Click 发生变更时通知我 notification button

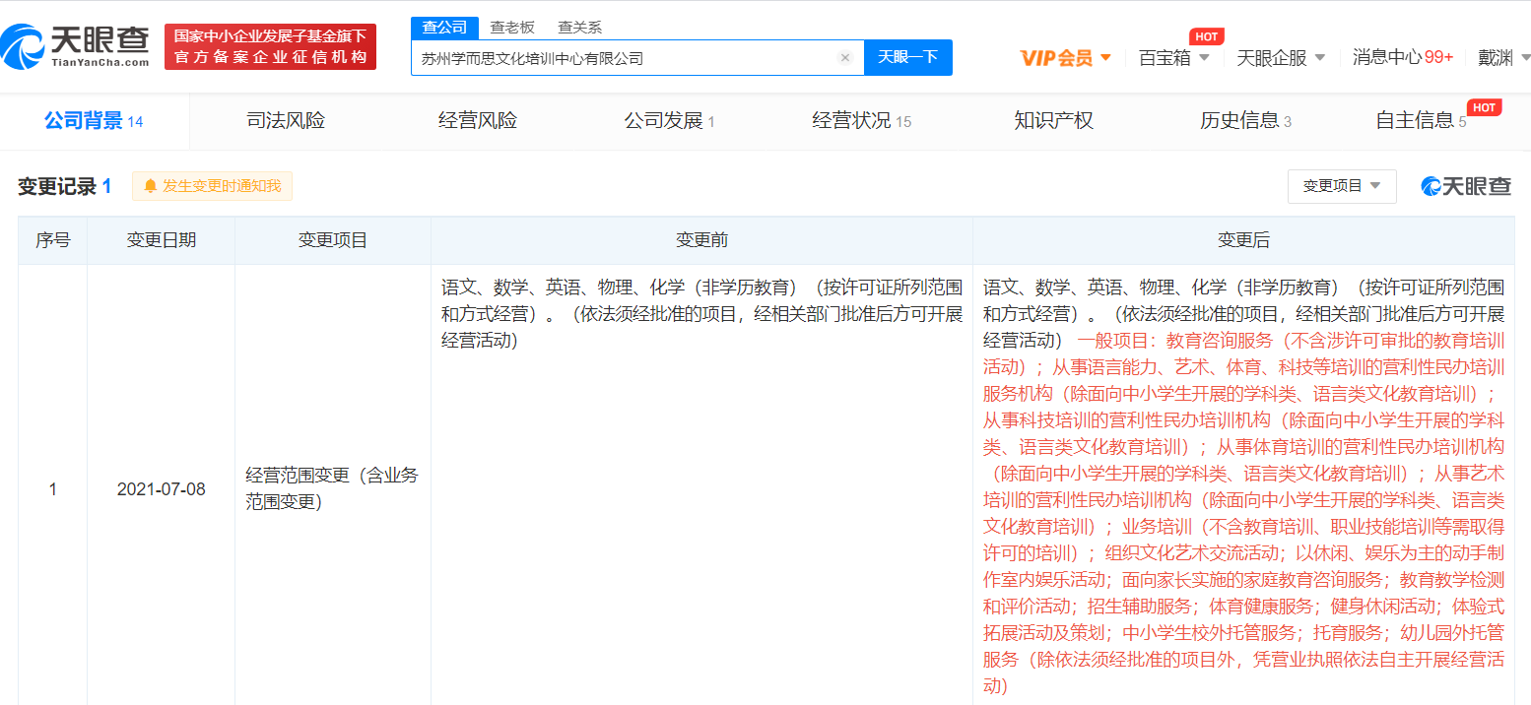click(212, 186)
